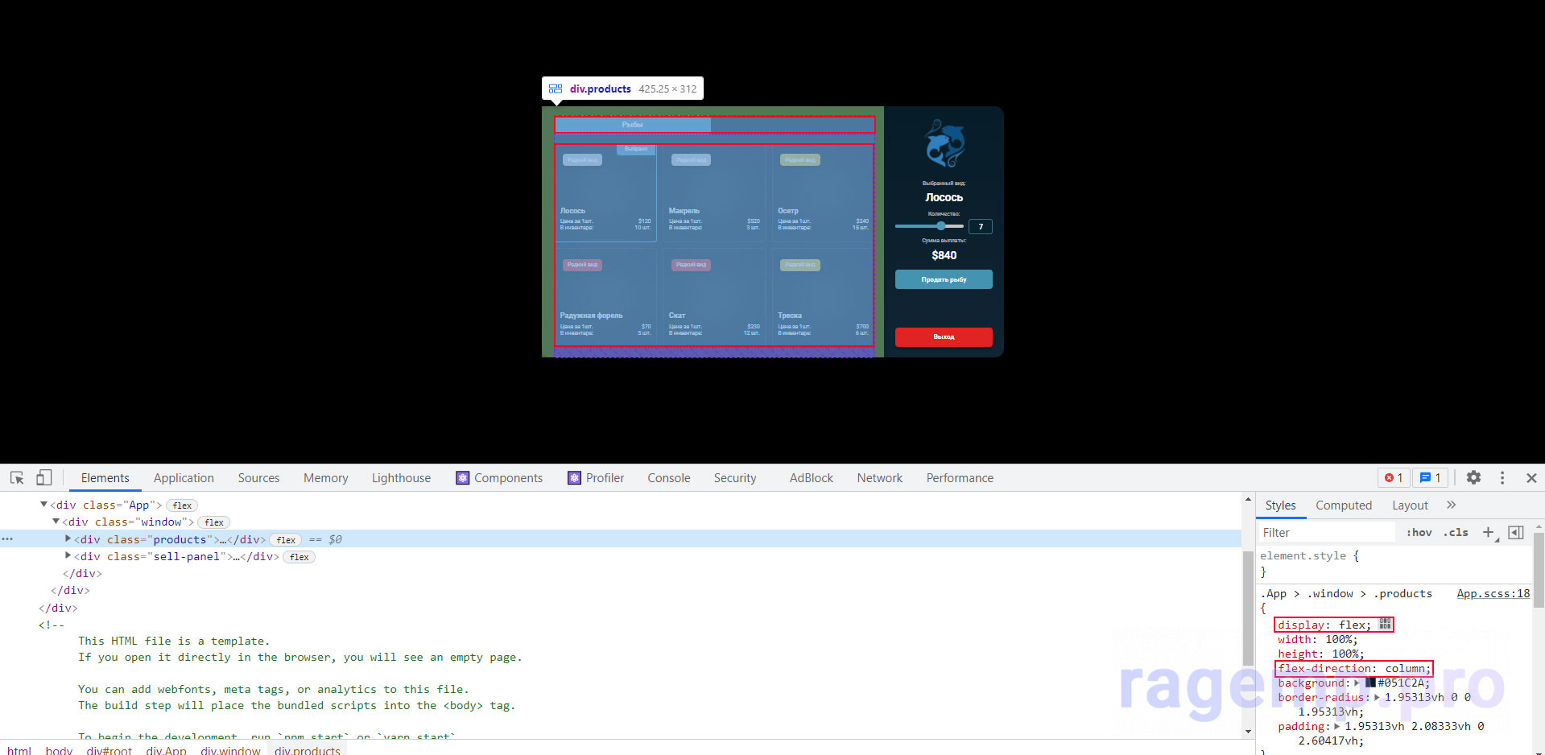The width and height of the screenshot is (1545, 755).
Task: Switch to the Elements tab
Action: pyautogui.click(x=105, y=477)
